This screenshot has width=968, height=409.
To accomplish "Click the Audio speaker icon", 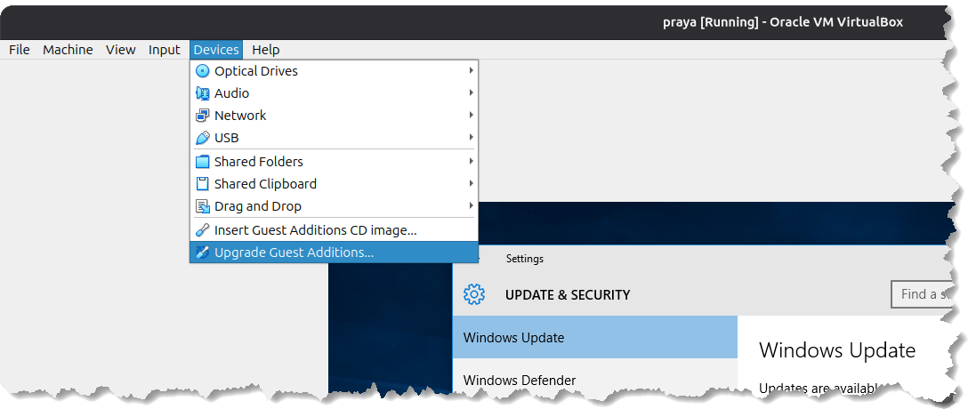I will click(202, 93).
